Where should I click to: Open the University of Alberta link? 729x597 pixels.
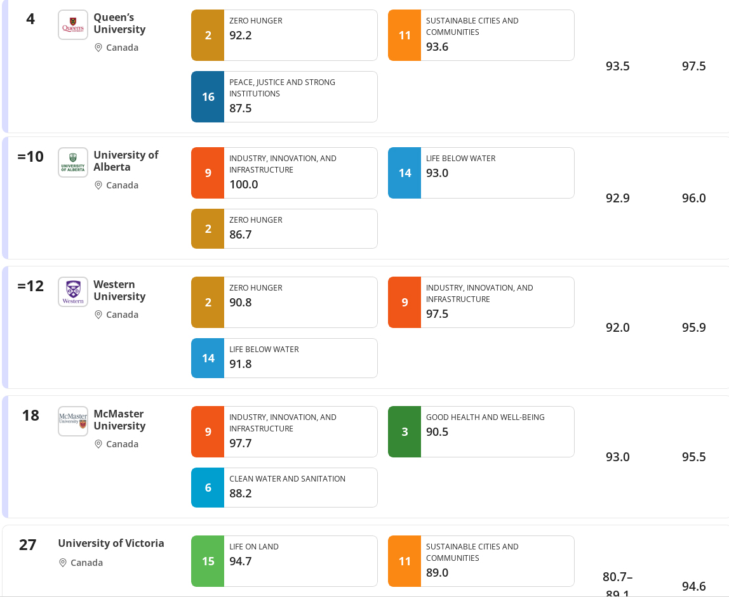(126, 161)
